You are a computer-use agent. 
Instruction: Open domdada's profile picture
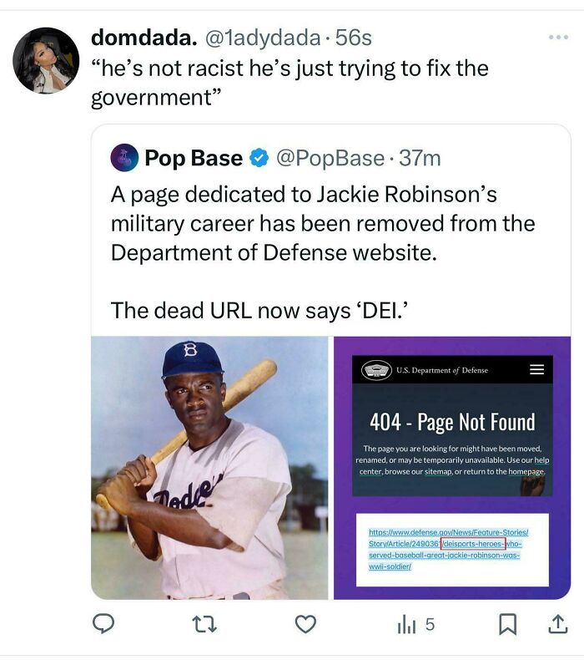(x=46, y=60)
